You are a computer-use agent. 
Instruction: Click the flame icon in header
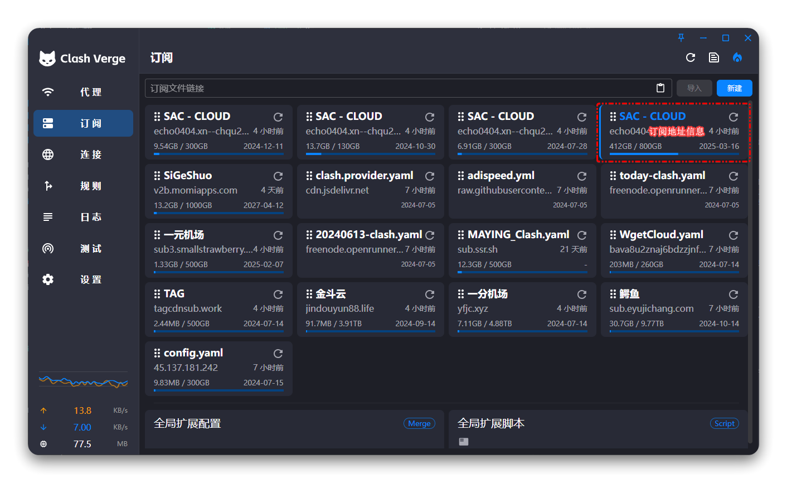[x=737, y=57]
